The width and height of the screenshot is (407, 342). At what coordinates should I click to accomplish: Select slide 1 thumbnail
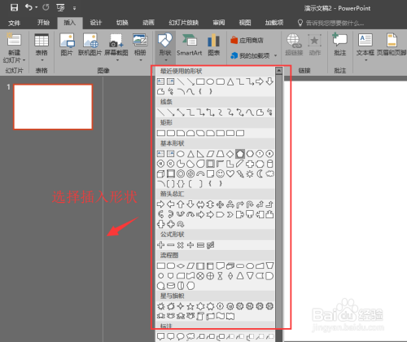click(x=53, y=107)
